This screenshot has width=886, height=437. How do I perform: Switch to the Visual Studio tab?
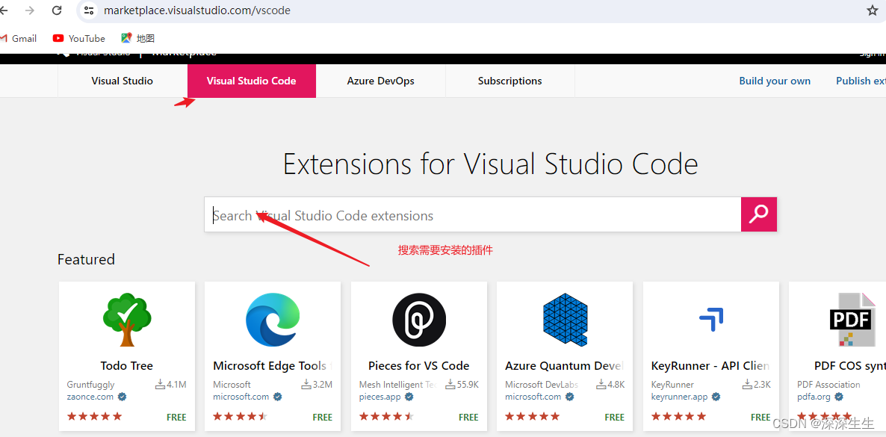click(x=122, y=81)
